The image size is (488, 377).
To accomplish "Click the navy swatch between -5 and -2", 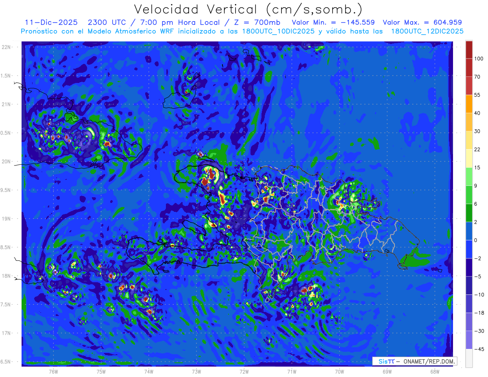I will 469,267.
